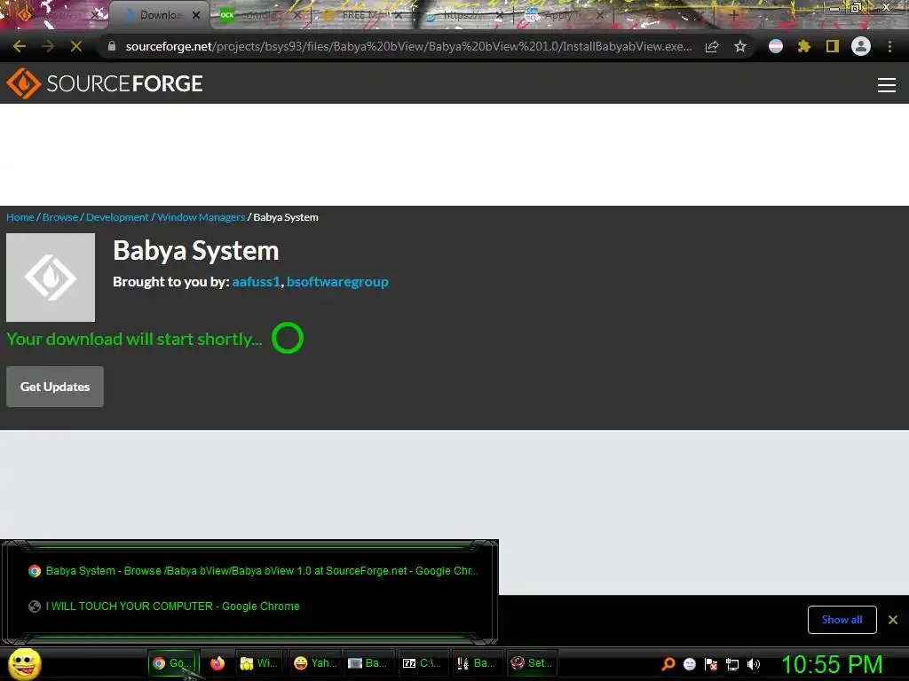The image size is (909, 681).
Task: Open the striped flag extension icon
Action: [x=776, y=46]
